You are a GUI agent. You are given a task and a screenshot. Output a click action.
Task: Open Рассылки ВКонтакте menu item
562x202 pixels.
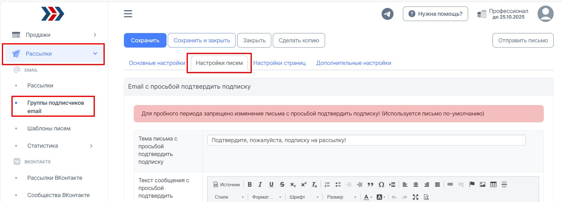tap(55, 178)
